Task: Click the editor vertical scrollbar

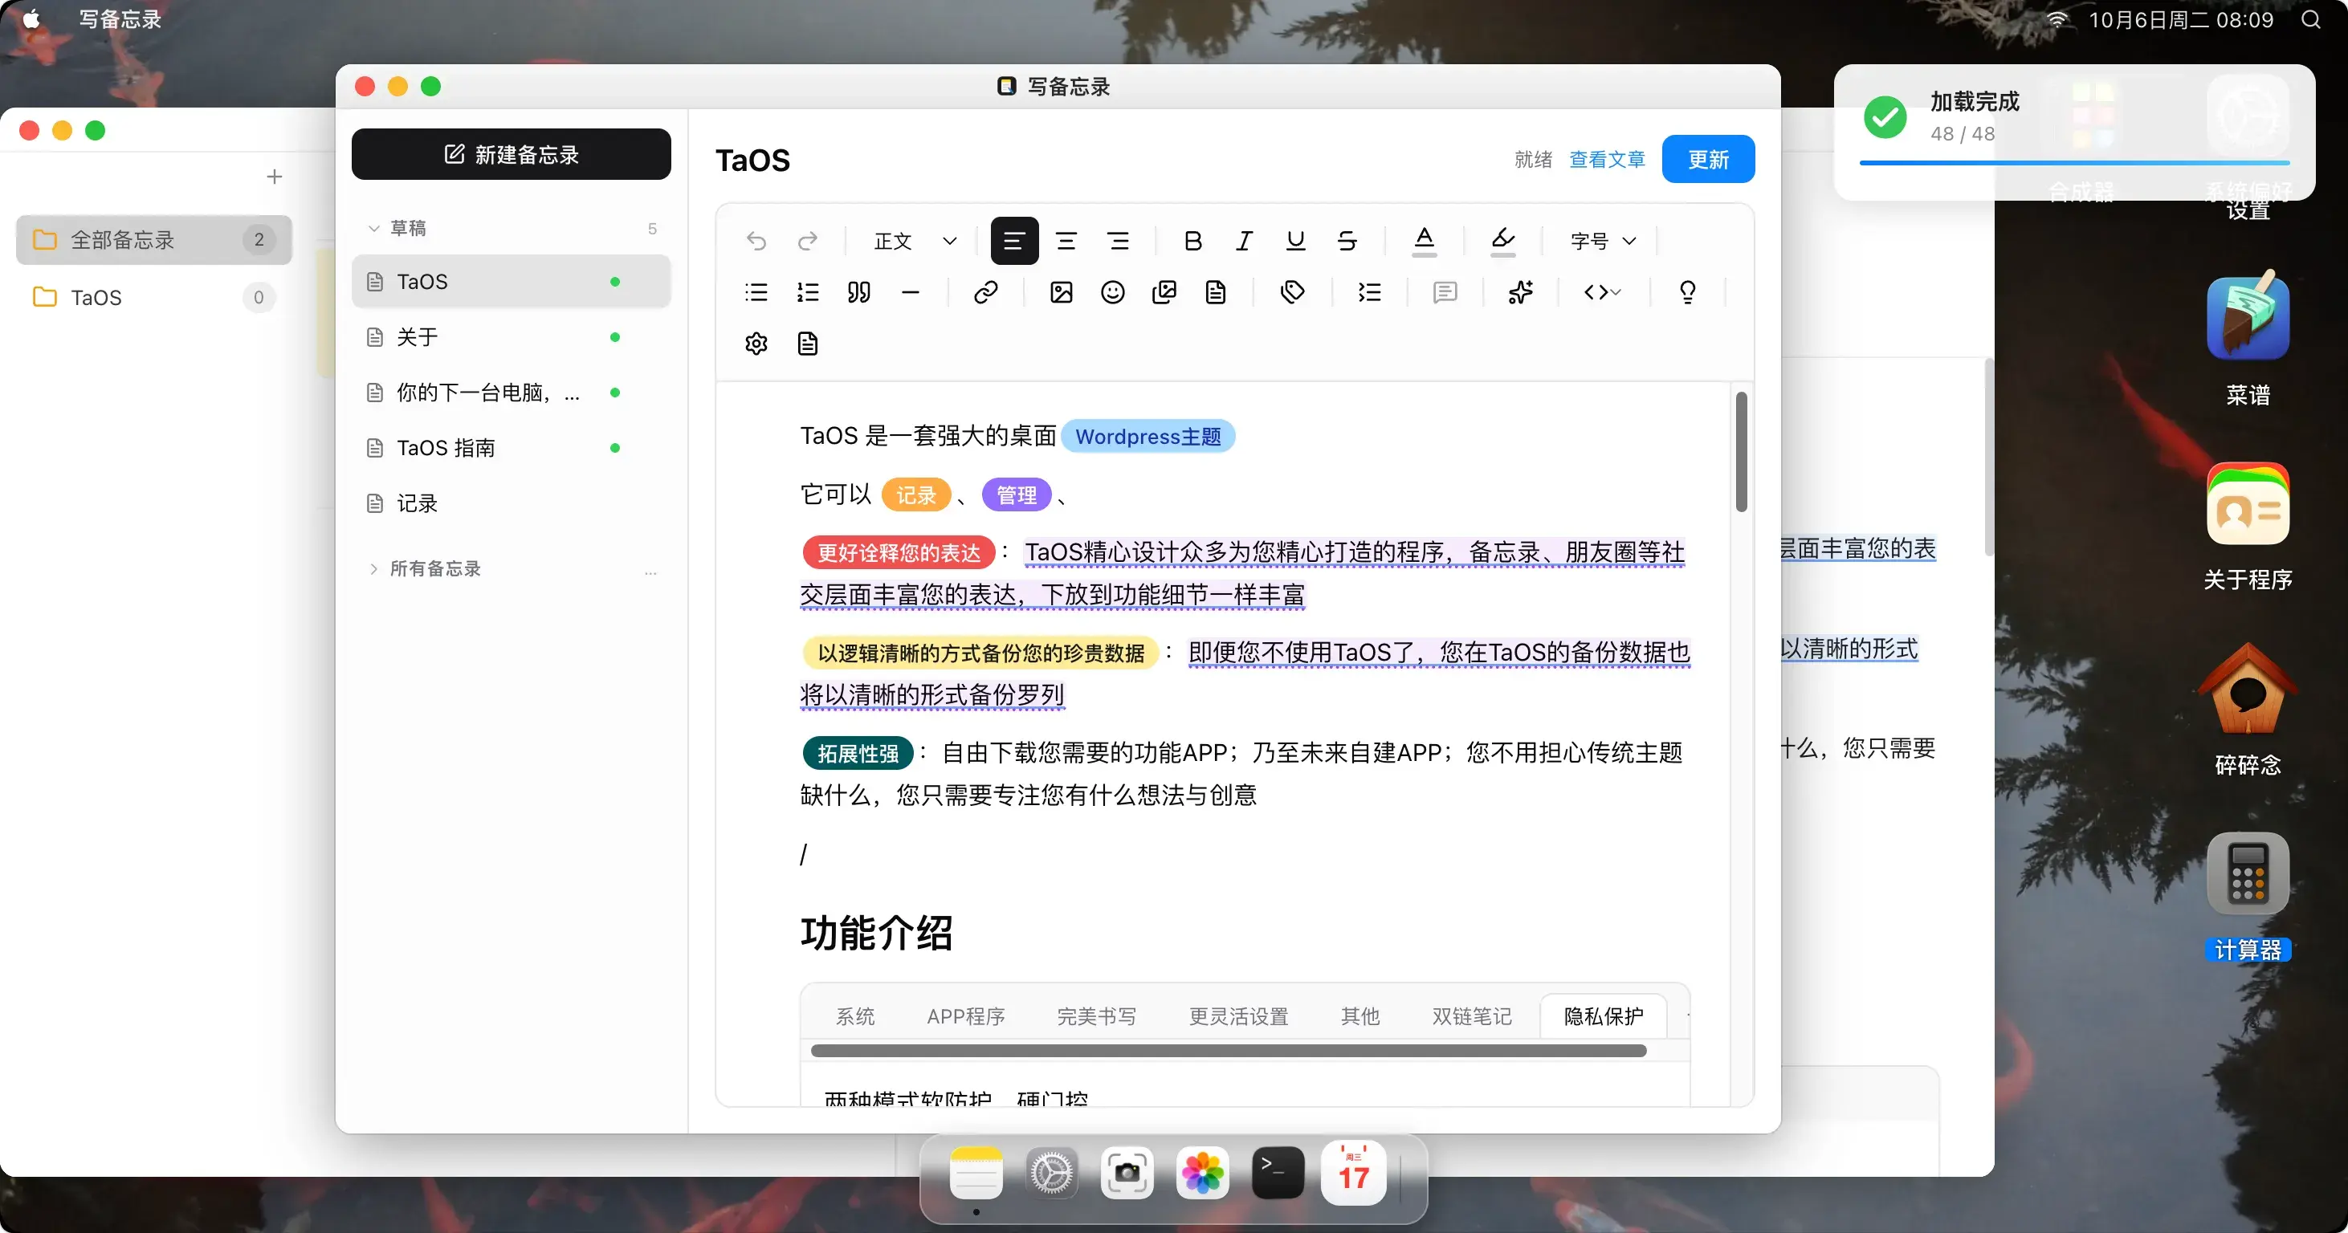Action: pos(1741,451)
